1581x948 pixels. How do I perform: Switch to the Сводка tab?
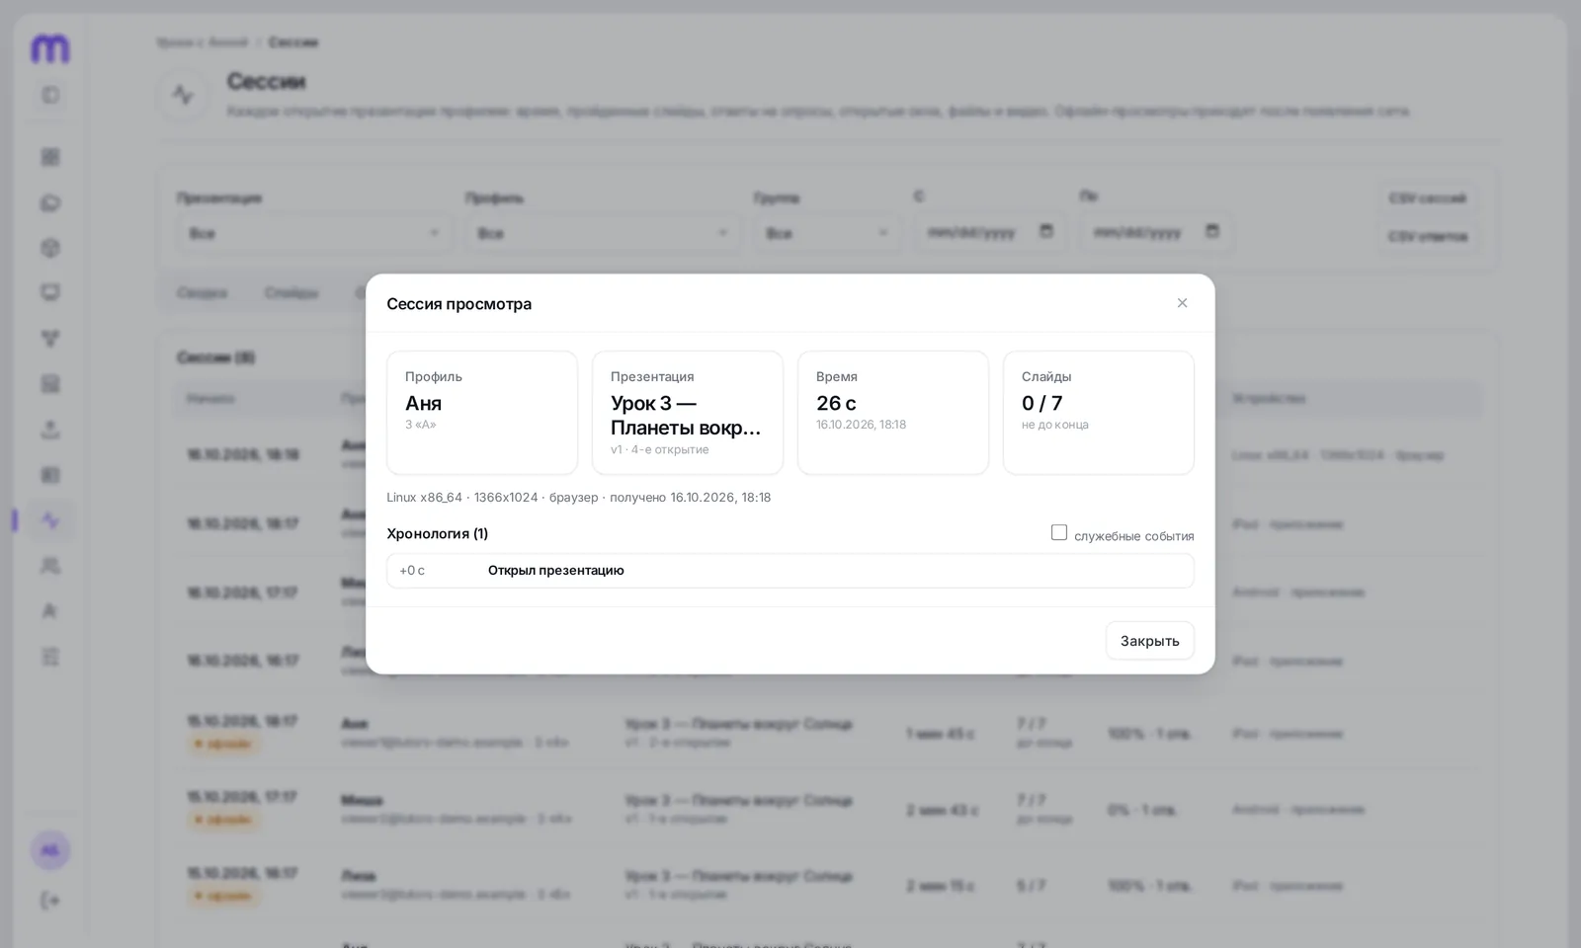(x=203, y=293)
